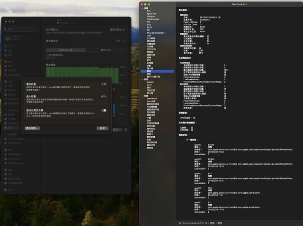Select NVMExpress in the hardware list

point(153,19)
